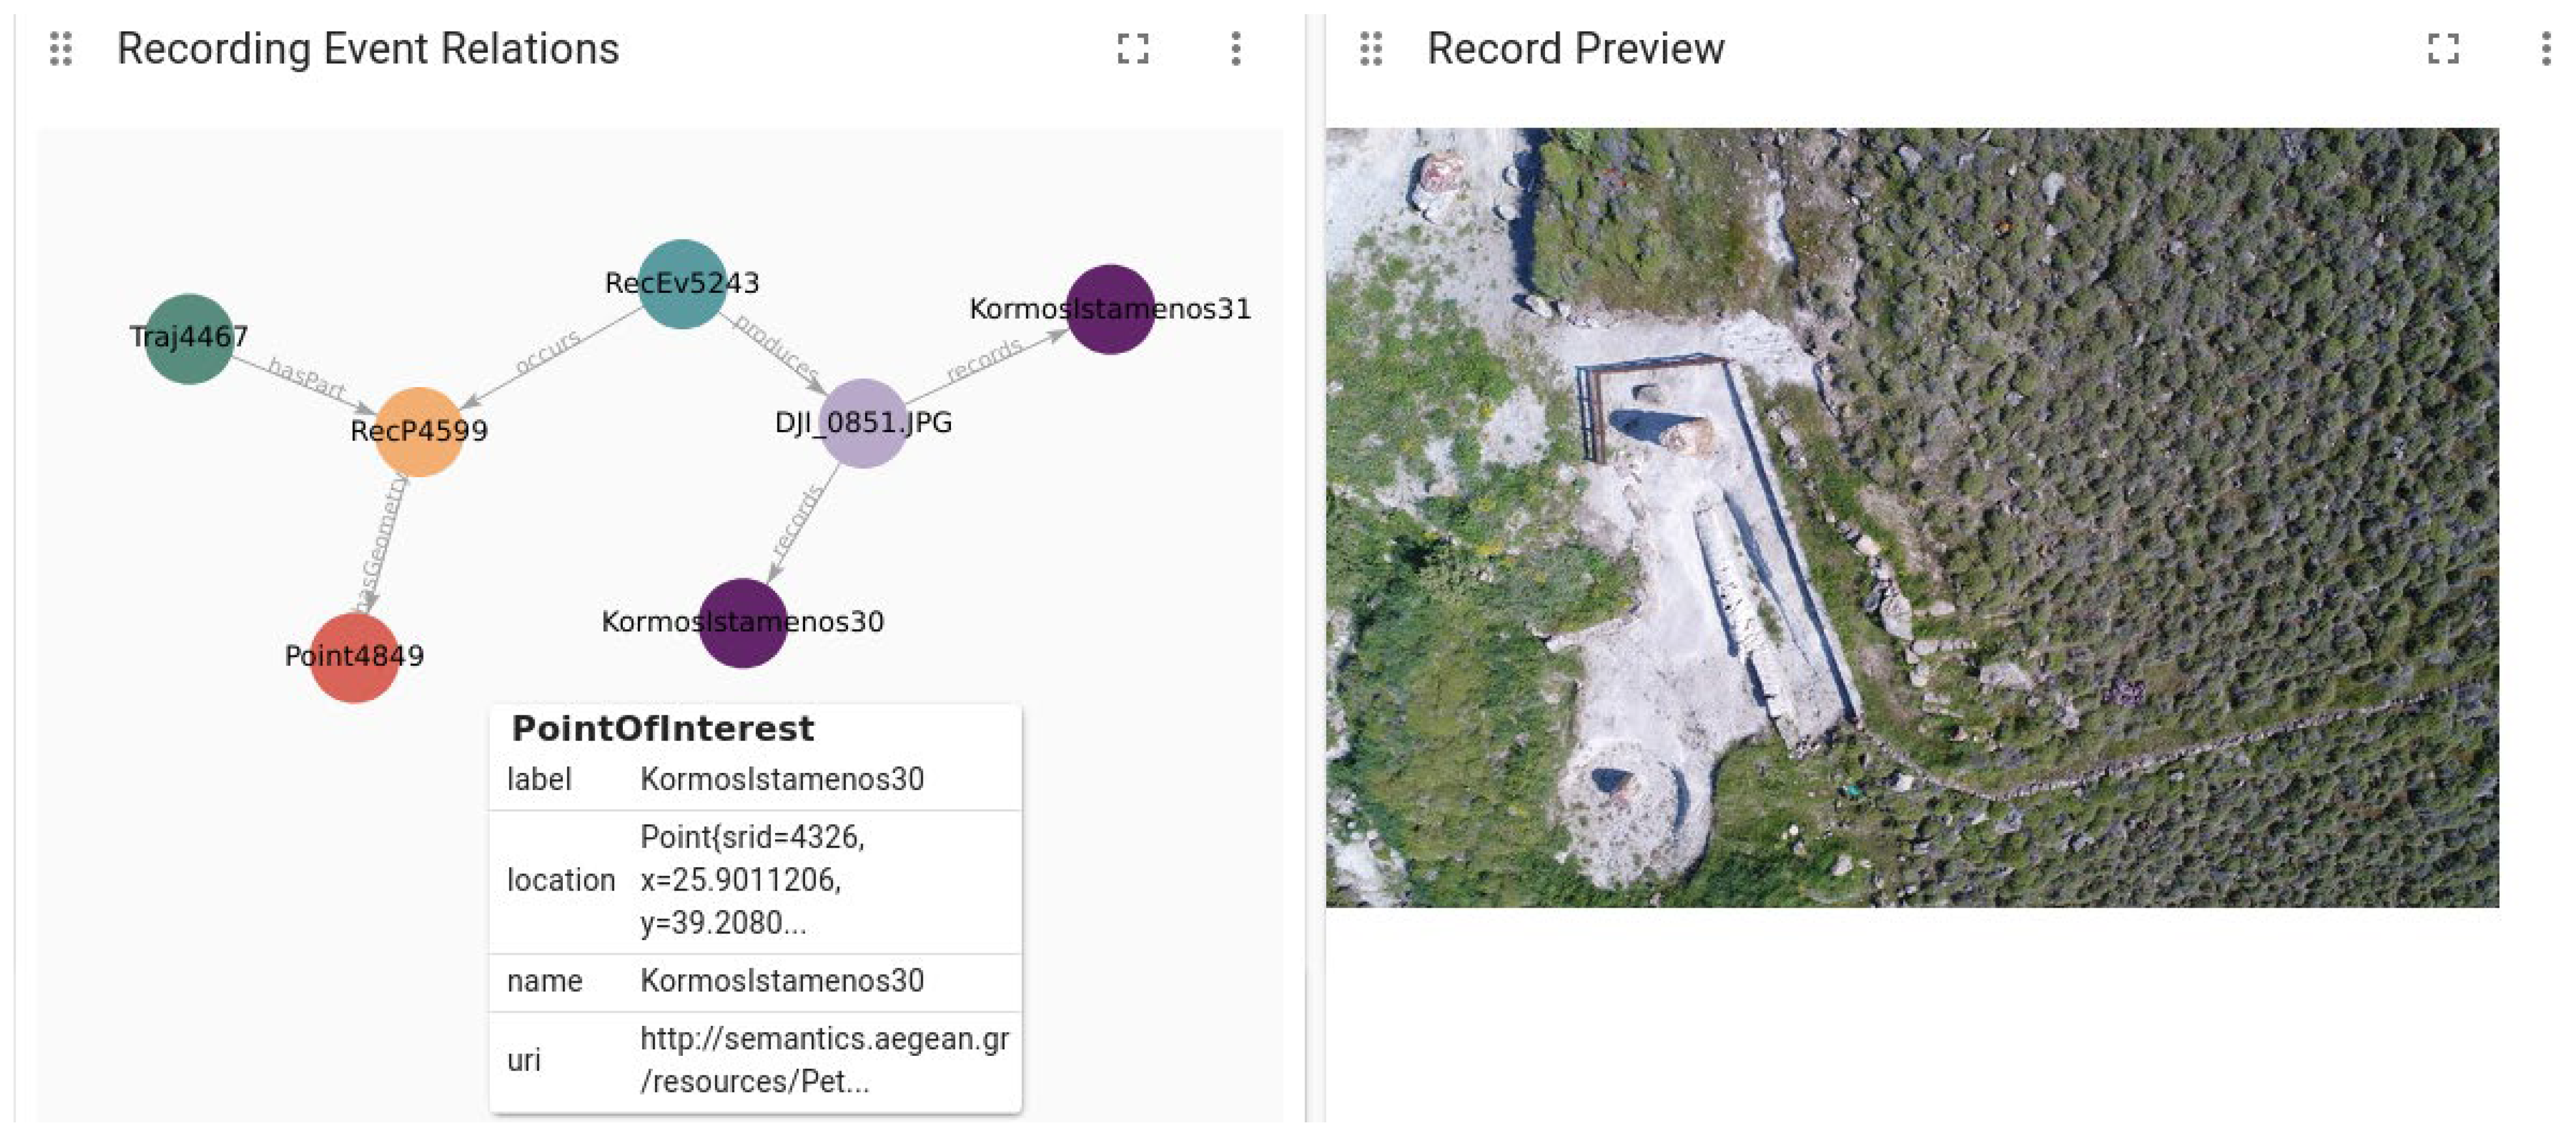Image resolution: width=2576 pixels, height=1140 pixels.
Task: Select the RecEv5243 teal node
Action: (682, 284)
